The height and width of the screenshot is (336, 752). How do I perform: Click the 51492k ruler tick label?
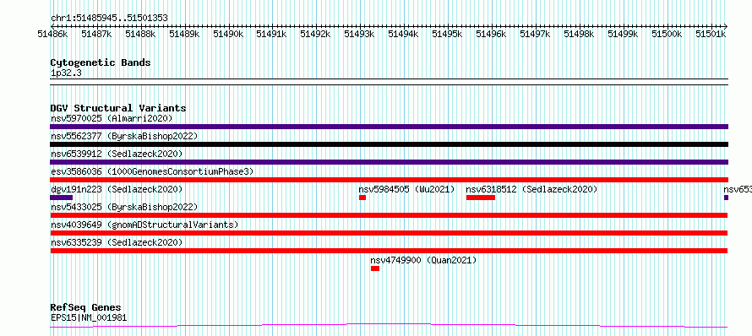[x=315, y=34]
